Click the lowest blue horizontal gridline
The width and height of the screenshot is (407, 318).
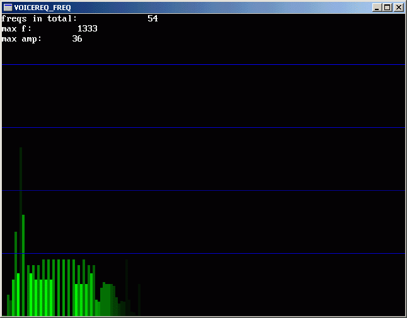pos(203,253)
